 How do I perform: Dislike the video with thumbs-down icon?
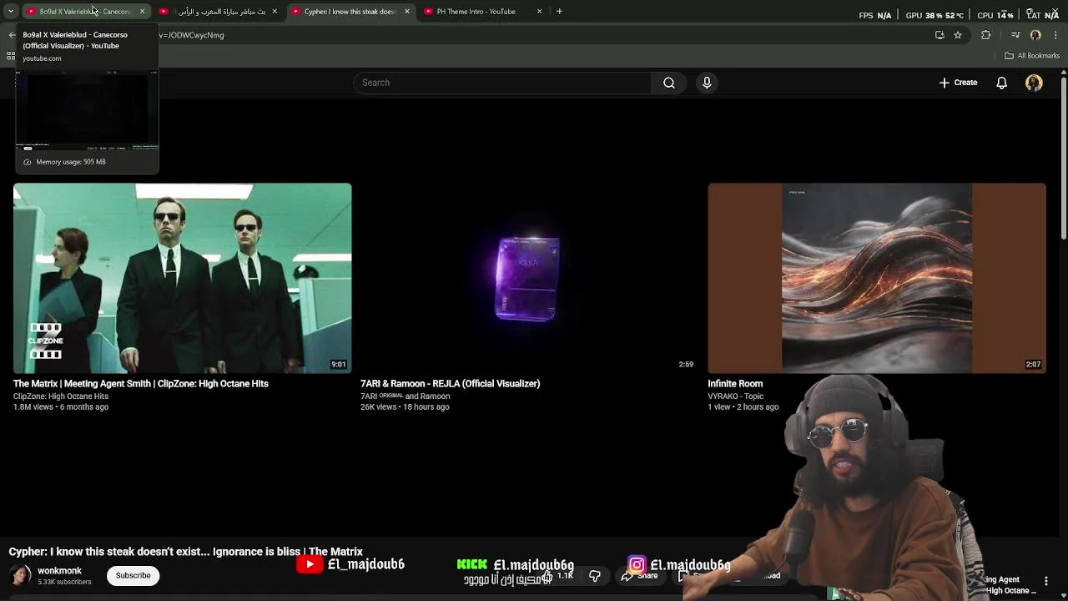(595, 576)
